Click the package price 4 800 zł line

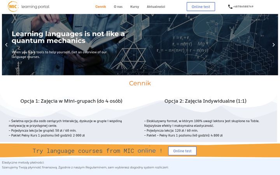(x=183, y=135)
